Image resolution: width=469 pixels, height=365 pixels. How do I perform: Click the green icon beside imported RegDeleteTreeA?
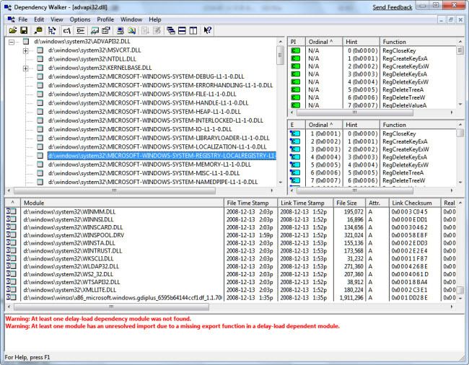[296, 89]
